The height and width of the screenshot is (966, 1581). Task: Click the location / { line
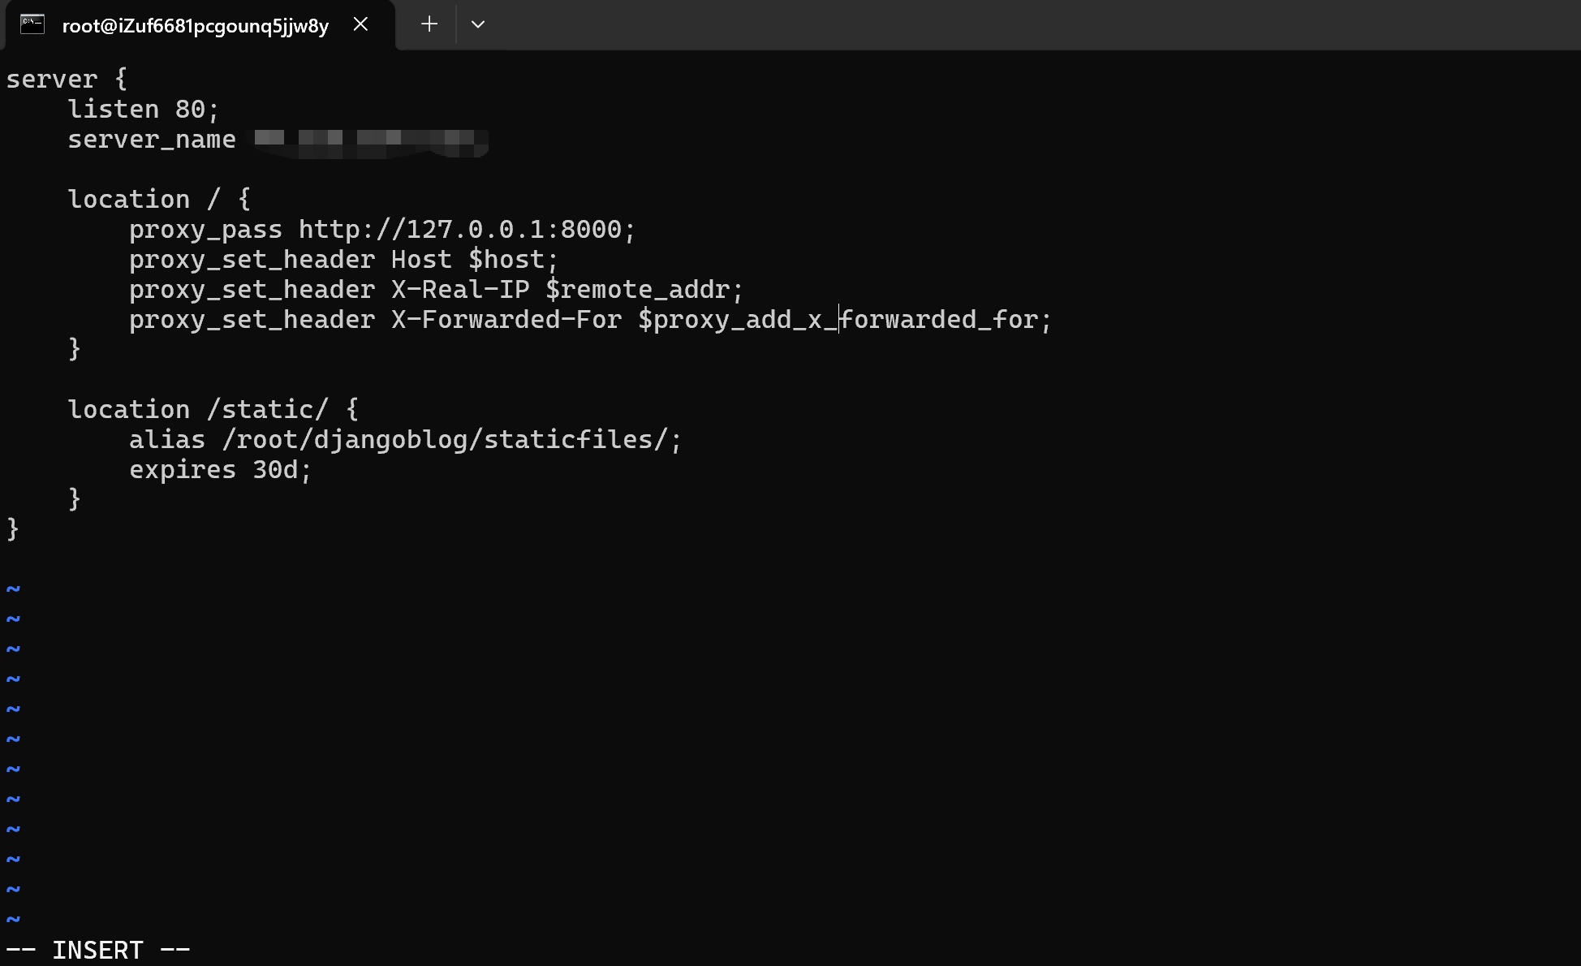pos(159,199)
